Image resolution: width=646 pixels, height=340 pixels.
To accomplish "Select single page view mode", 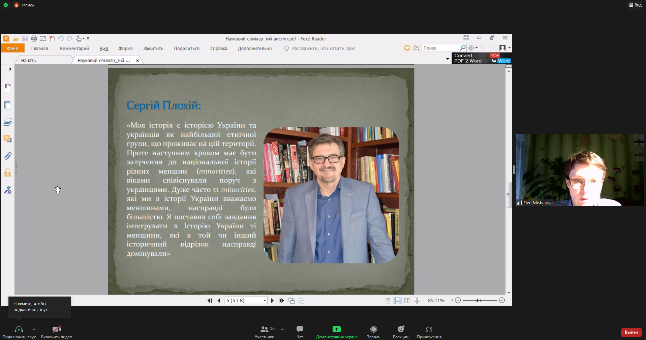I will click(388, 301).
